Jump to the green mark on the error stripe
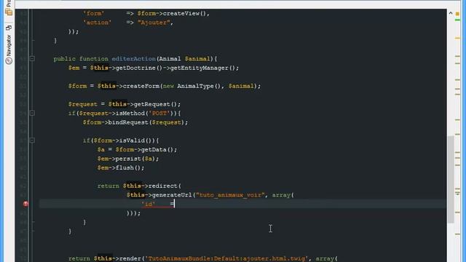 coord(457,20)
